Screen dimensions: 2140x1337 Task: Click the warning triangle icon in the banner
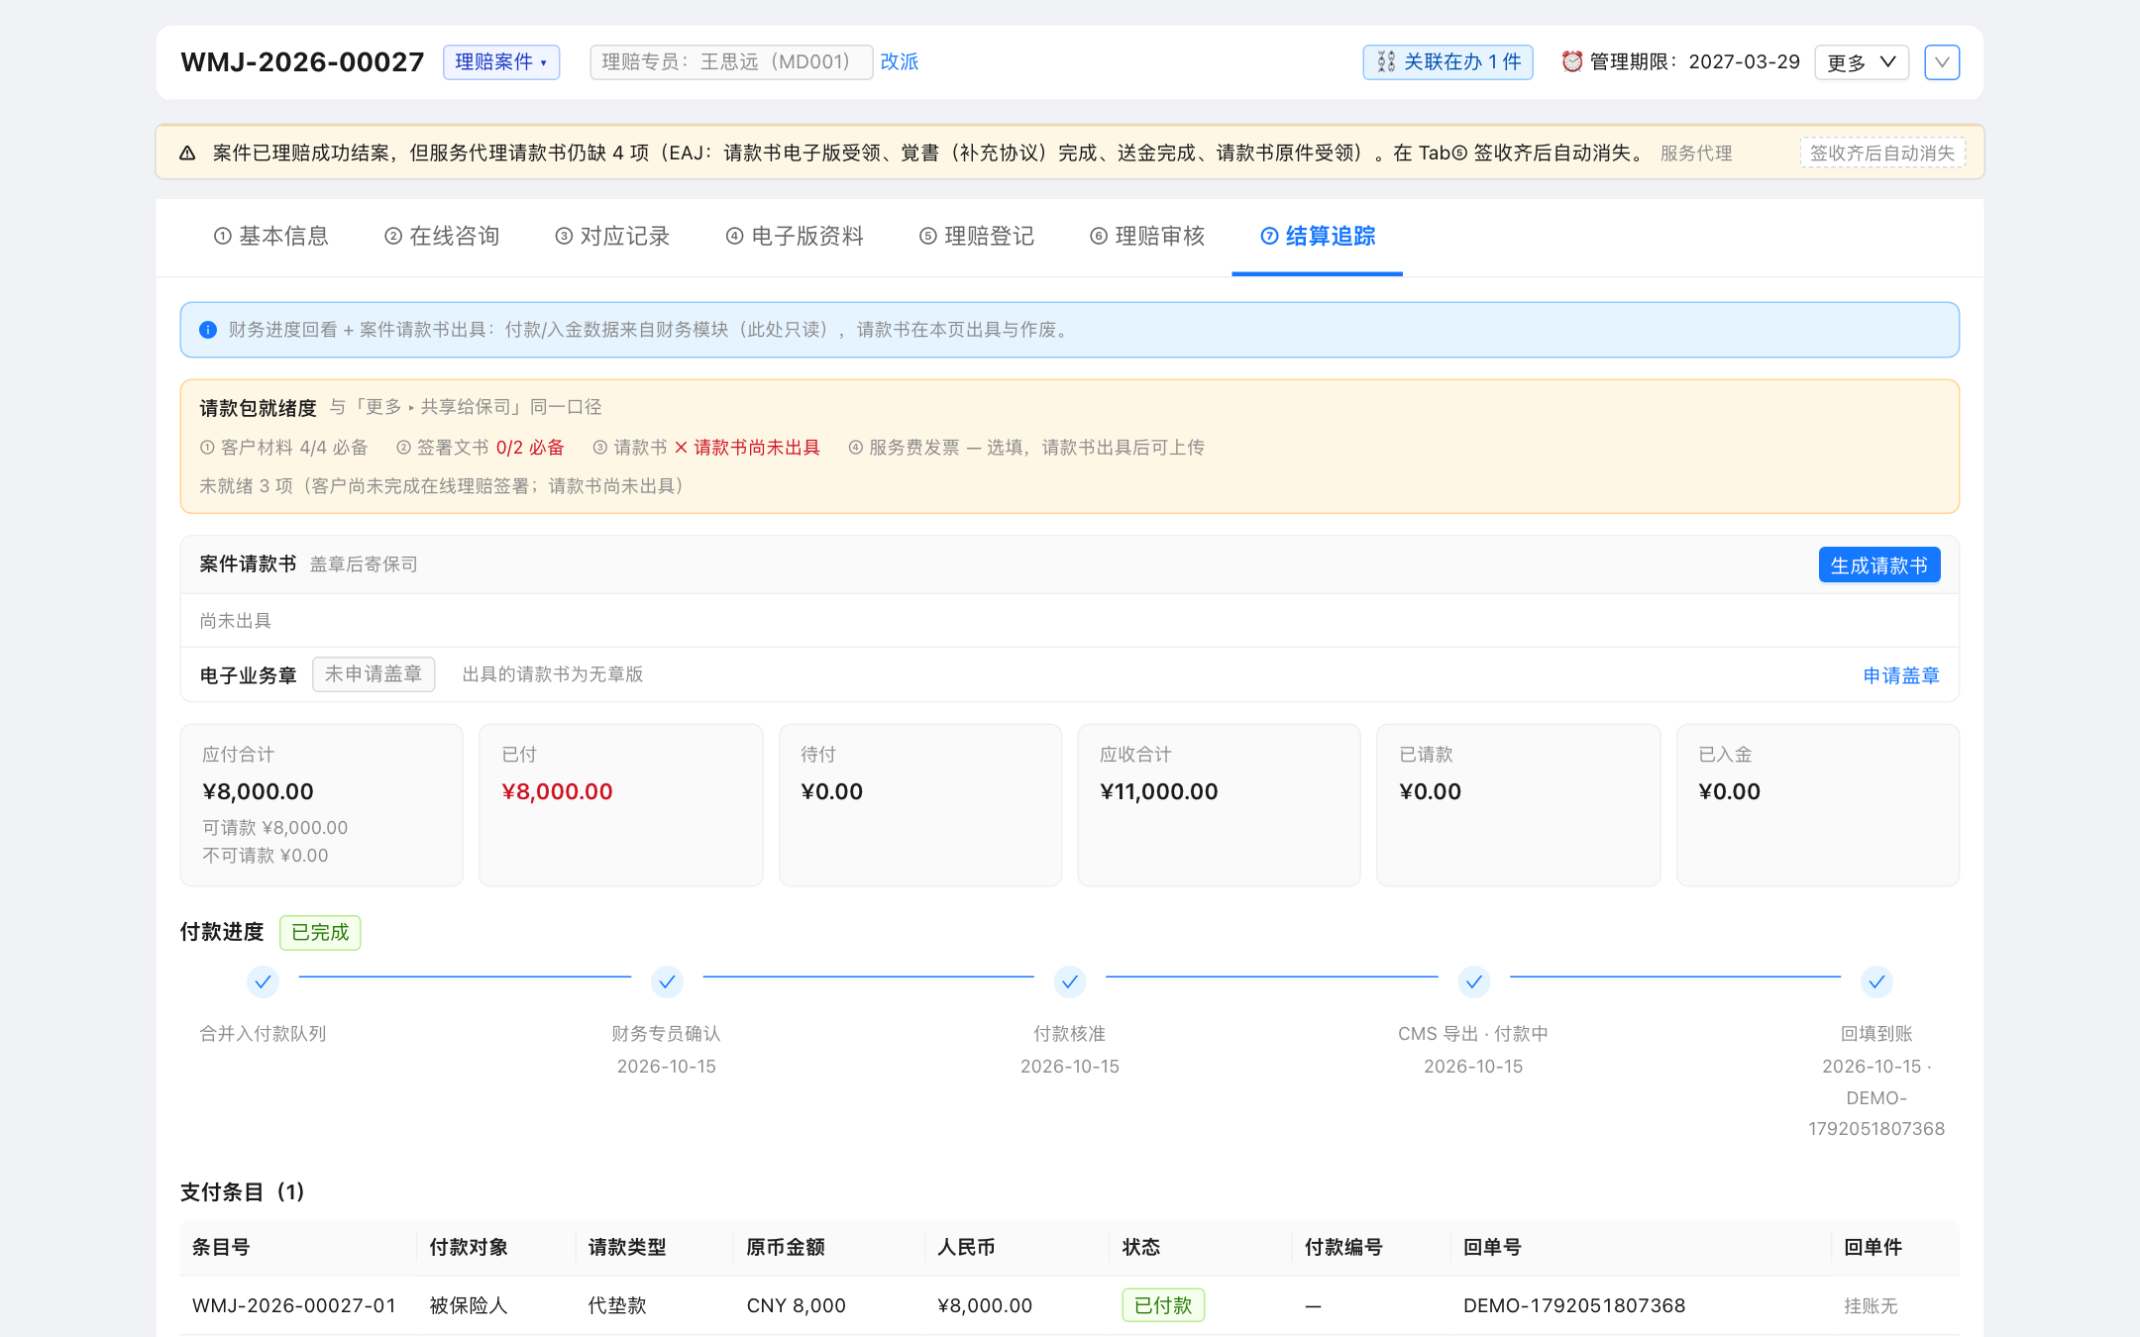187,153
